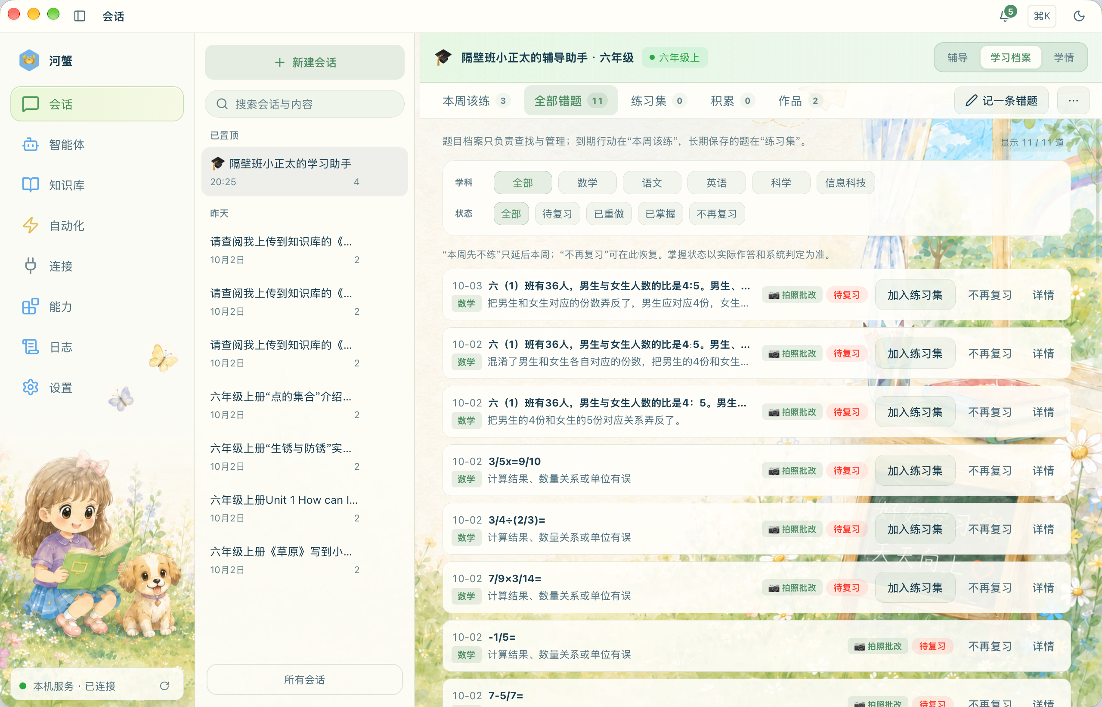Screen dimensions: 1102x707
Task: Open 能力 in sidebar
Action: pyautogui.click(x=97, y=306)
